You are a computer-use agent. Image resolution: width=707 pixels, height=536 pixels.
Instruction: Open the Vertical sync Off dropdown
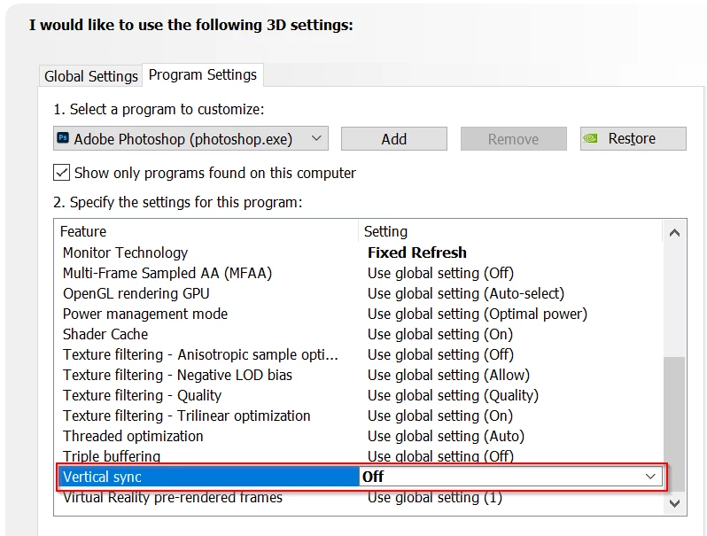(x=511, y=477)
